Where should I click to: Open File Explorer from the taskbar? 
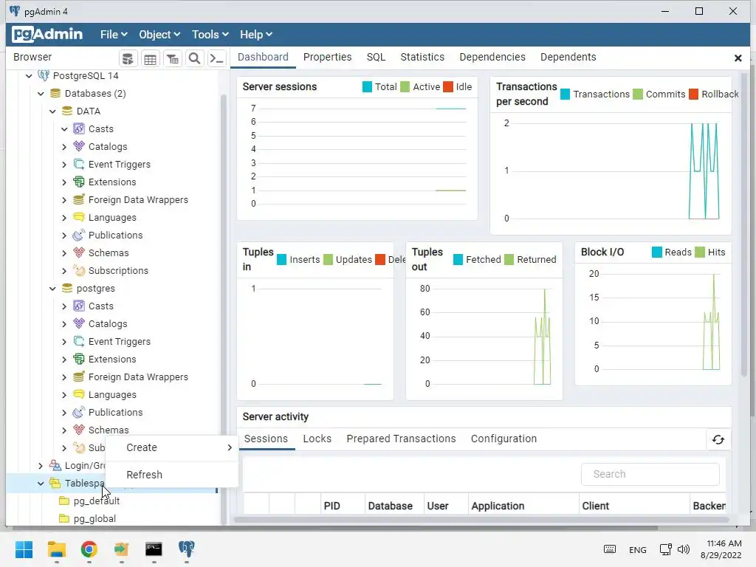point(56,549)
